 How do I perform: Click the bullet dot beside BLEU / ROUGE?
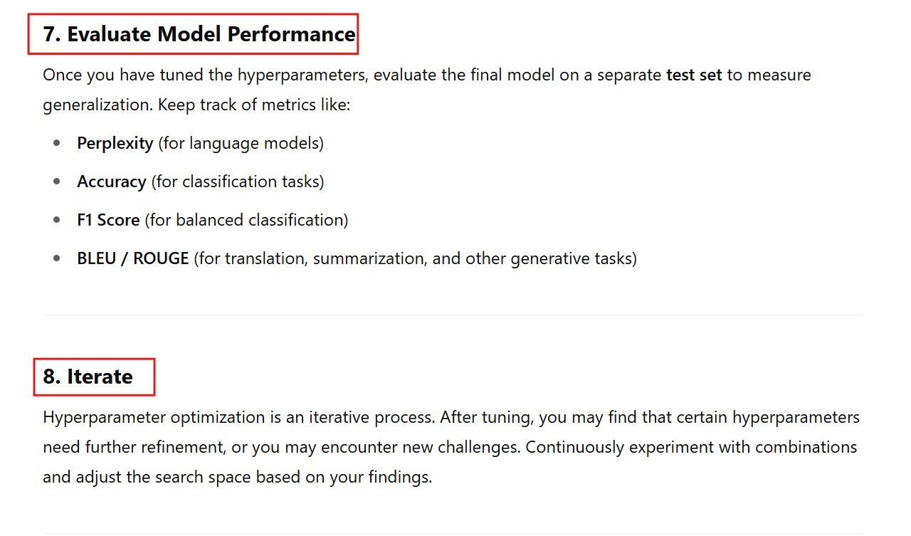(57, 258)
